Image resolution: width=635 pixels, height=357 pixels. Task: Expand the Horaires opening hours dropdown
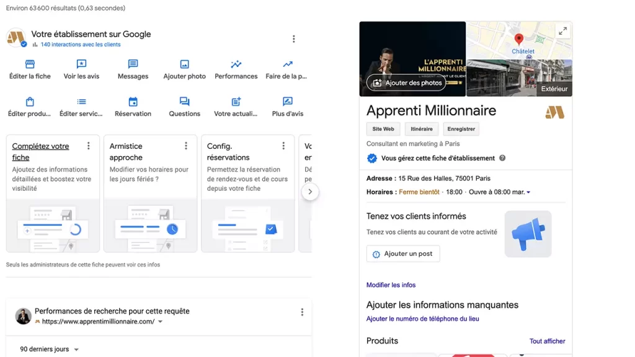tap(528, 192)
